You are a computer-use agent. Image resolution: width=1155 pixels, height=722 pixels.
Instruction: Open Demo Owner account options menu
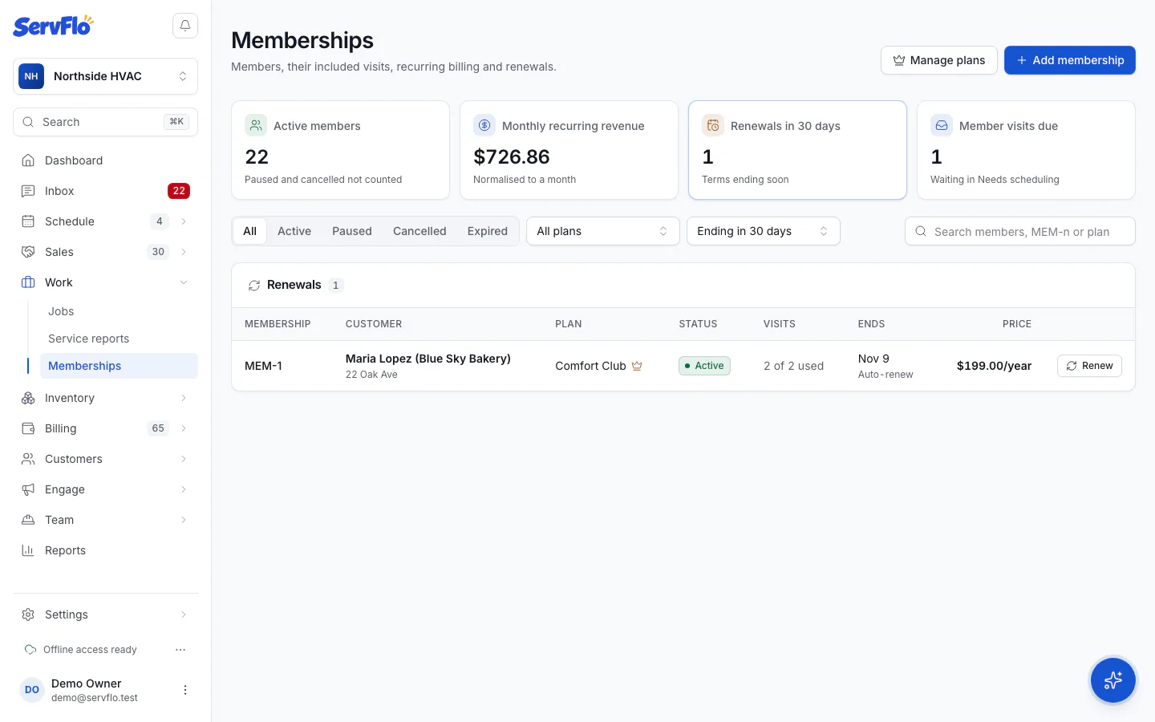click(185, 690)
